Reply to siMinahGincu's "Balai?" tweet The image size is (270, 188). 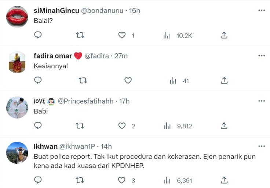click(x=38, y=35)
